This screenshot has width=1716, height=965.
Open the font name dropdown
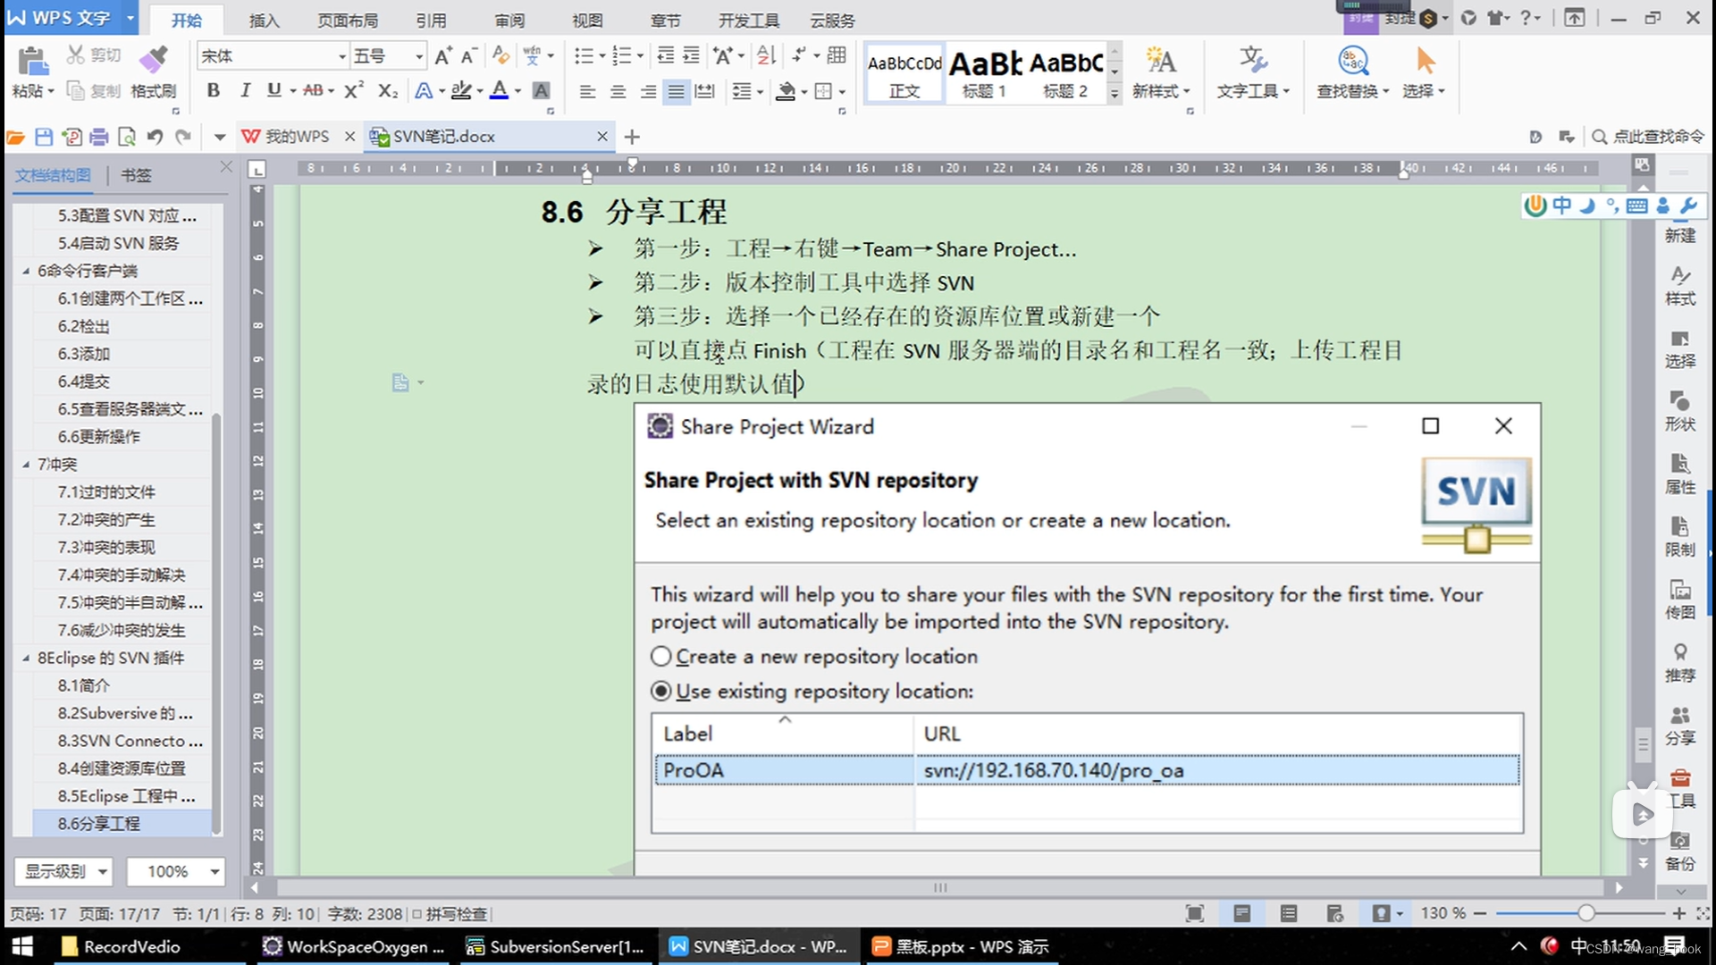pos(341,56)
